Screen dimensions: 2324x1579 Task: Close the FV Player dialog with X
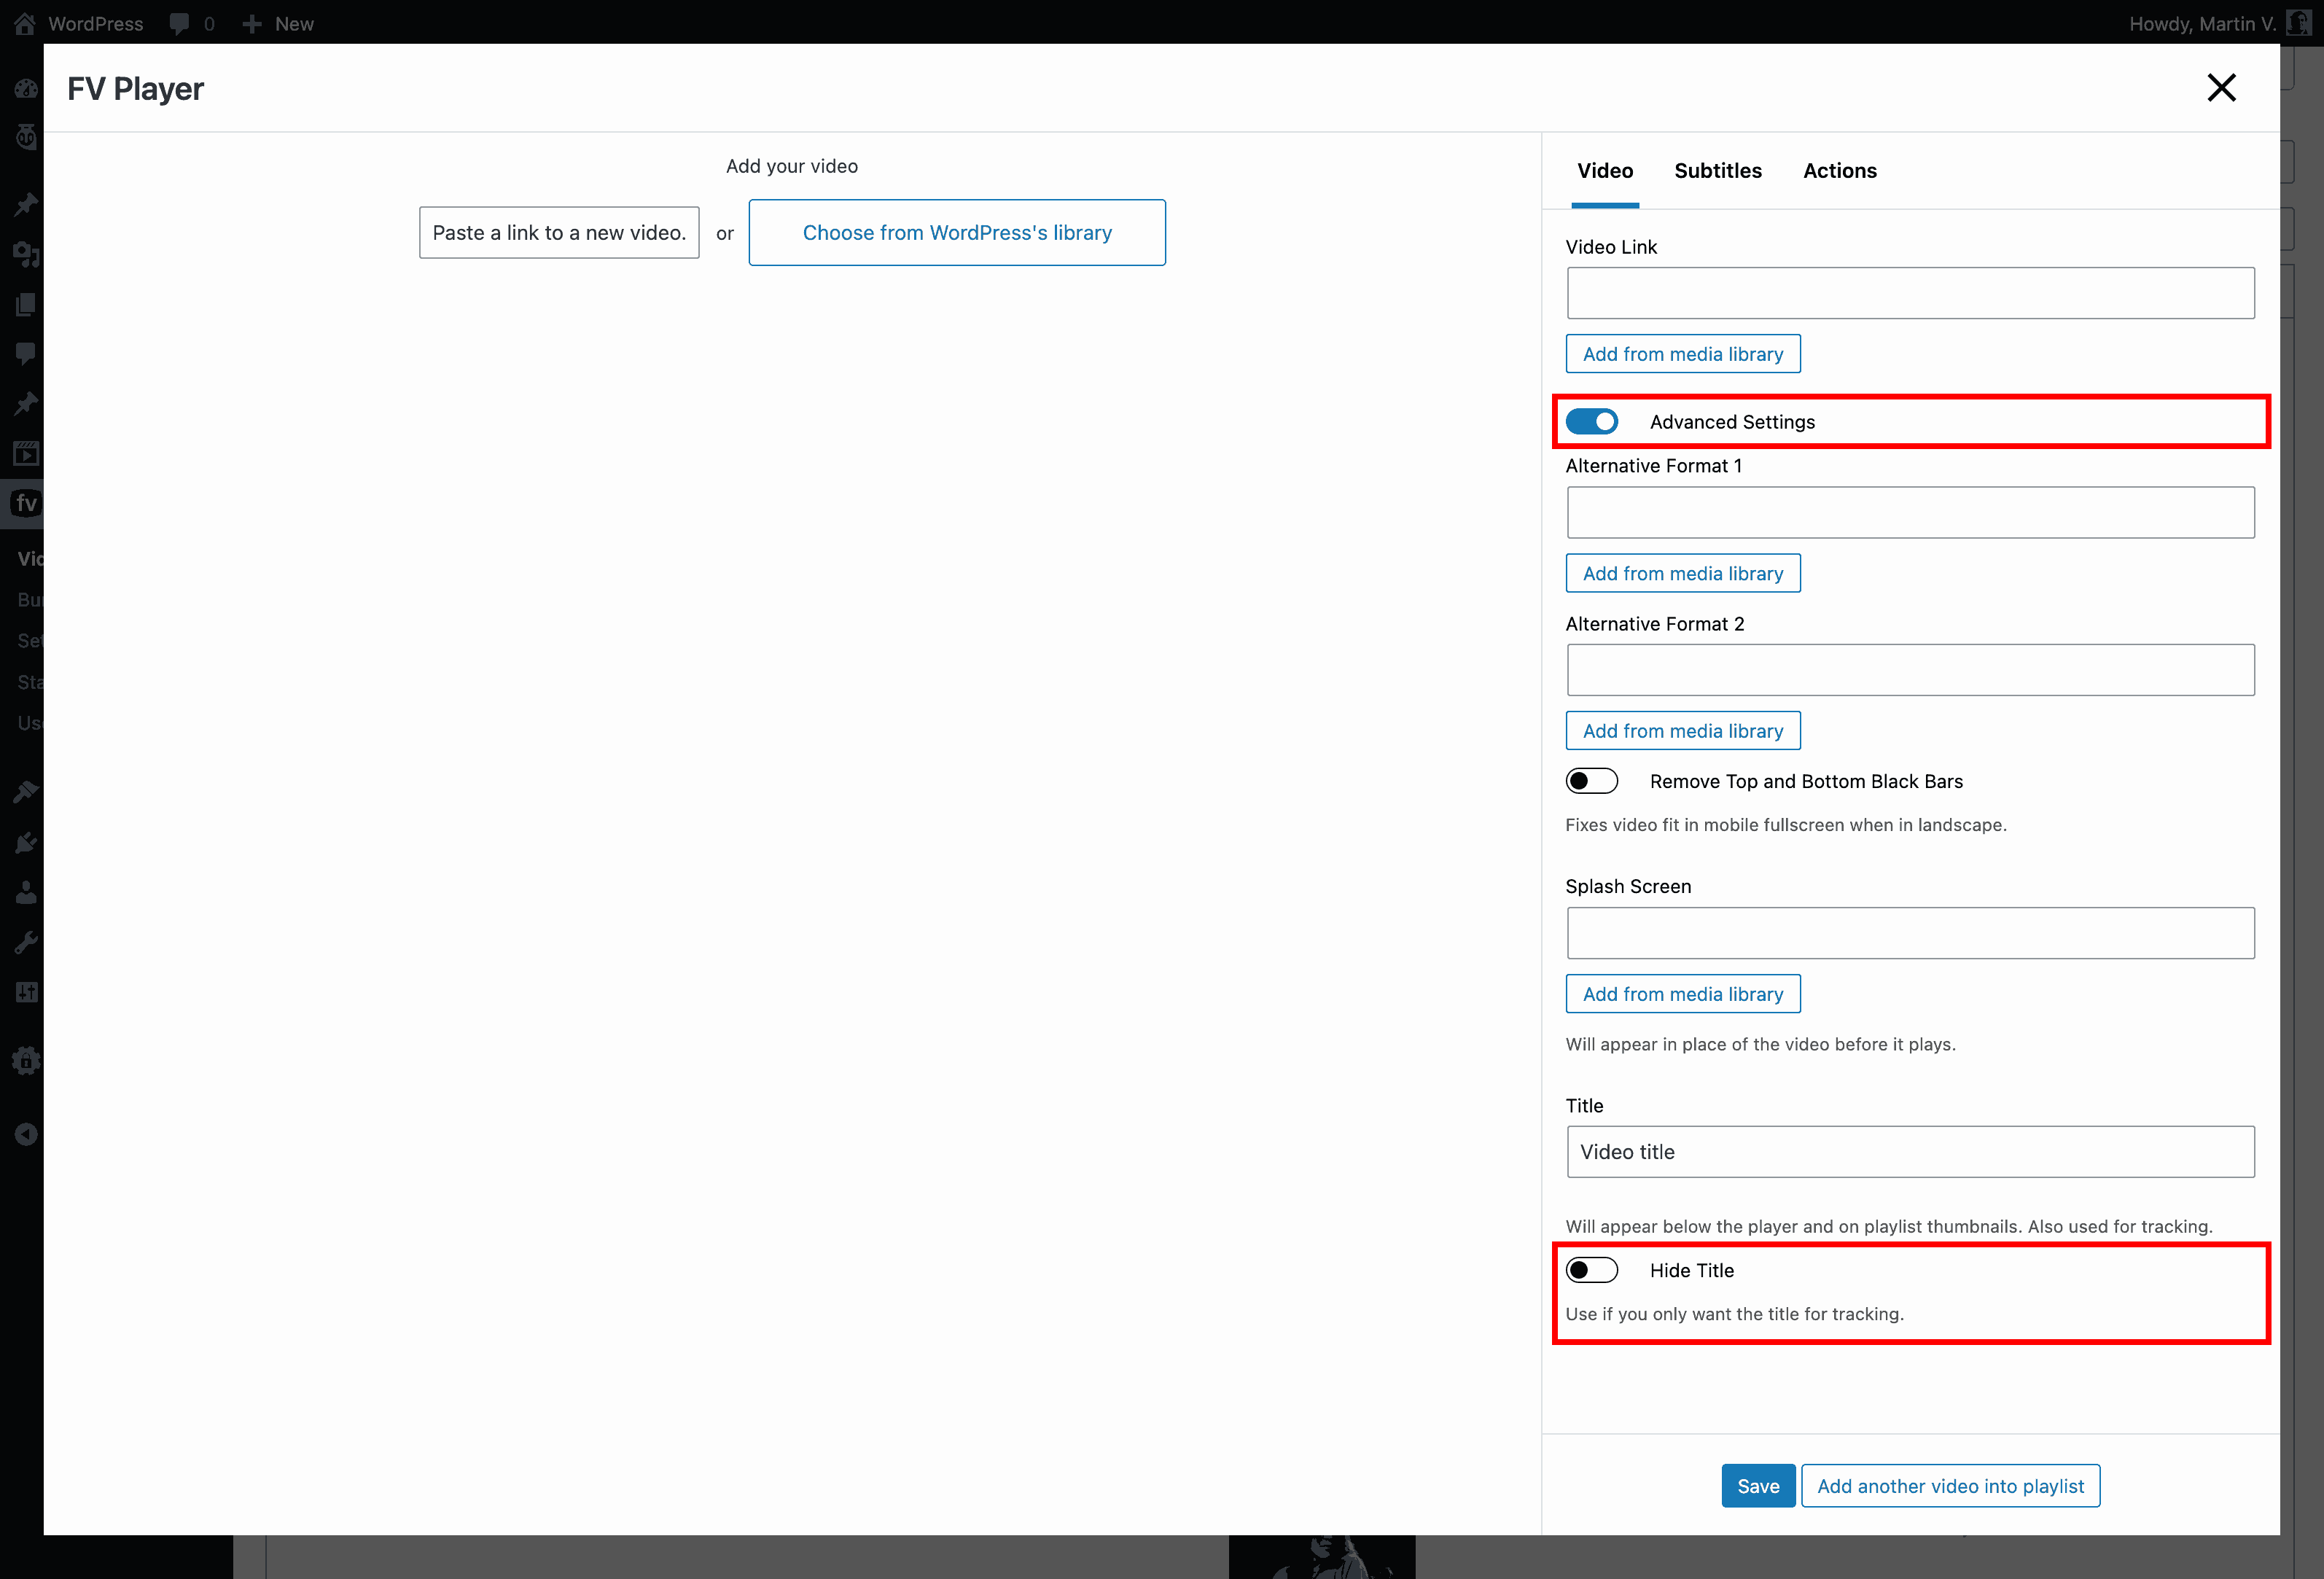[x=2221, y=88]
